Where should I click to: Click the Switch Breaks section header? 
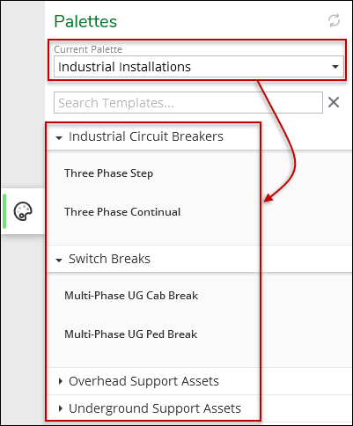pos(109,259)
